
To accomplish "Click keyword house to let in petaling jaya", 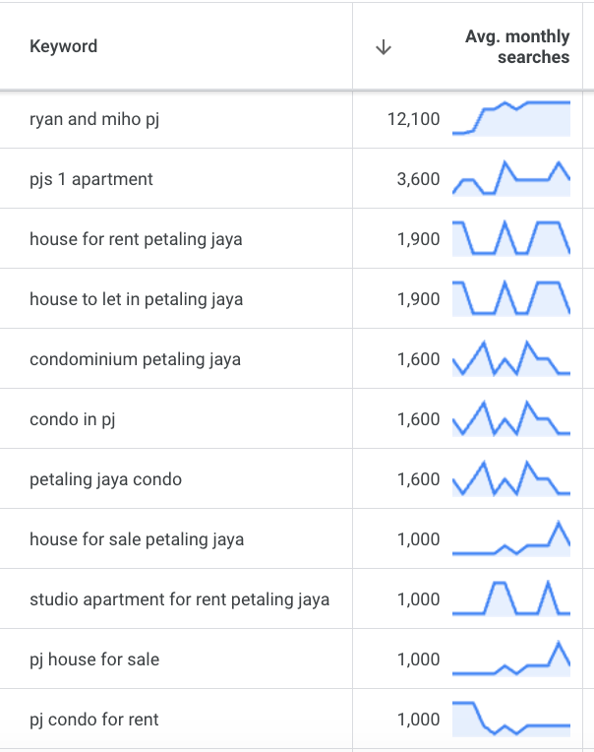I will pyautogui.click(x=136, y=299).
